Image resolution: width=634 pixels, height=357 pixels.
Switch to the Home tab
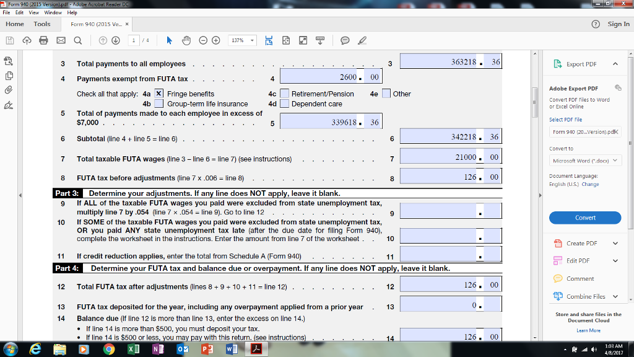pyautogui.click(x=15, y=24)
